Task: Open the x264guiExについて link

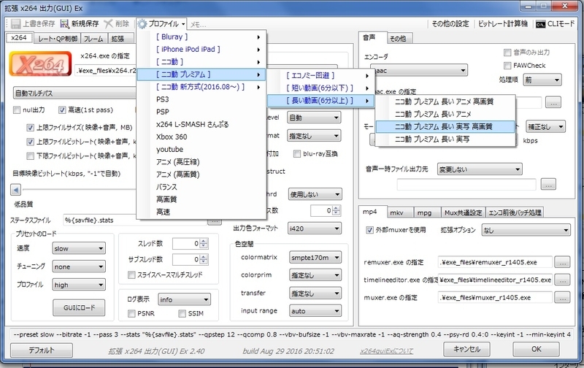Action: point(387,351)
